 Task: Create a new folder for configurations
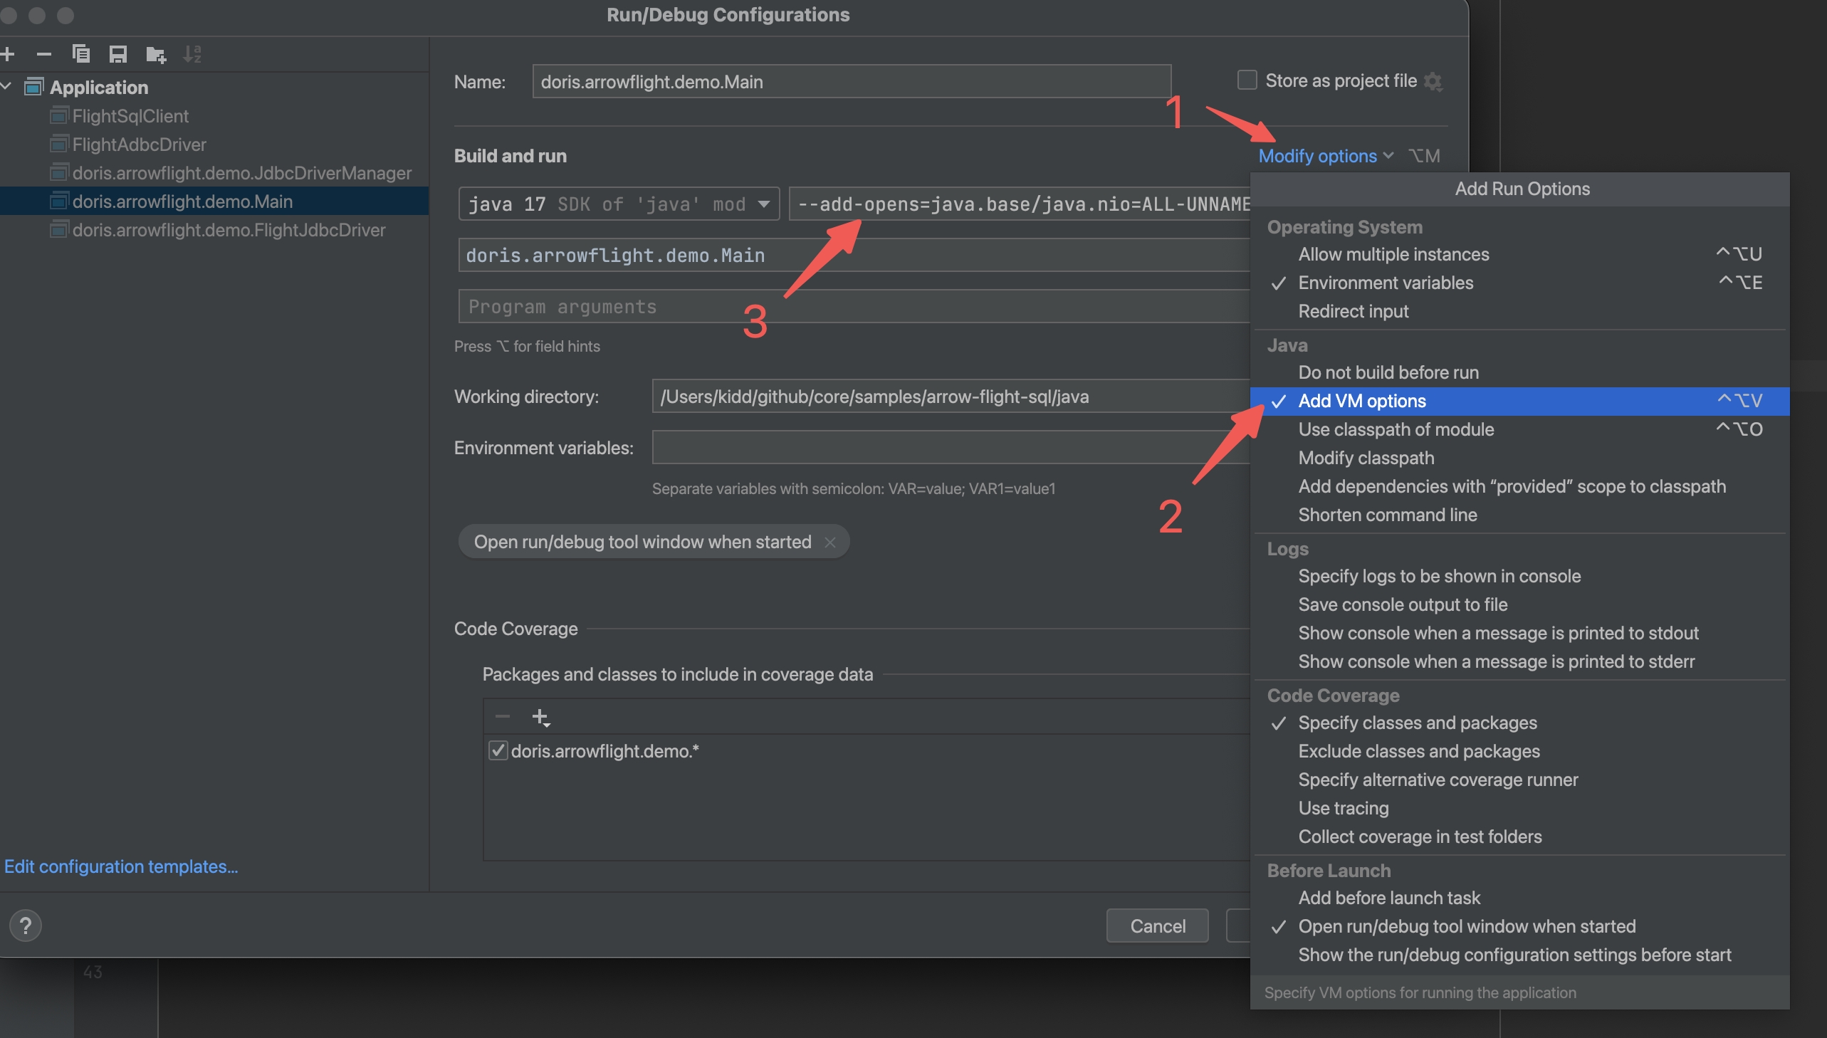[155, 53]
